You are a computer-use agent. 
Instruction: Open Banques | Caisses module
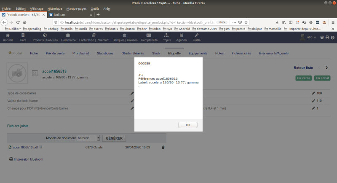pos(125,38)
